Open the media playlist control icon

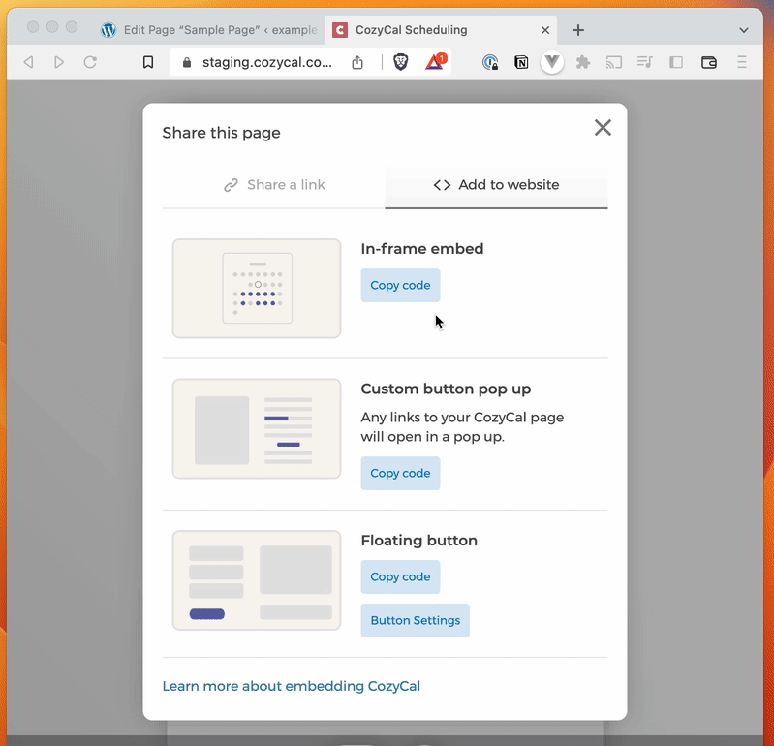pyautogui.click(x=644, y=62)
